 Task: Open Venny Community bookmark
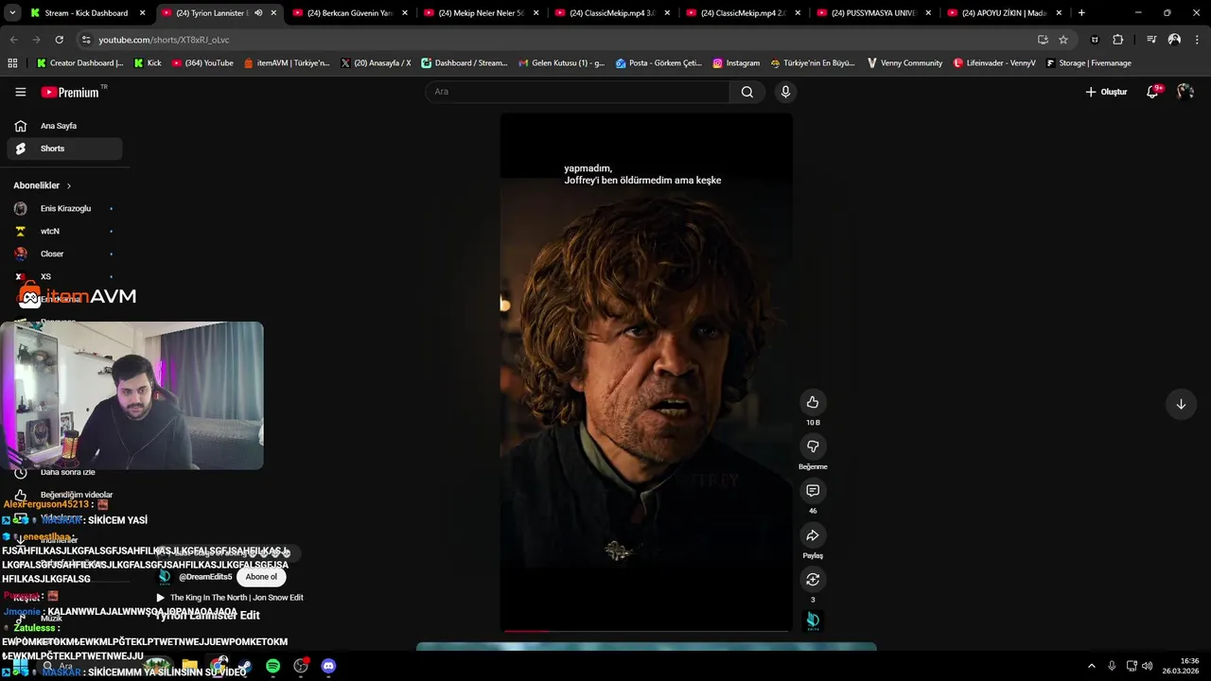click(x=904, y=63)
